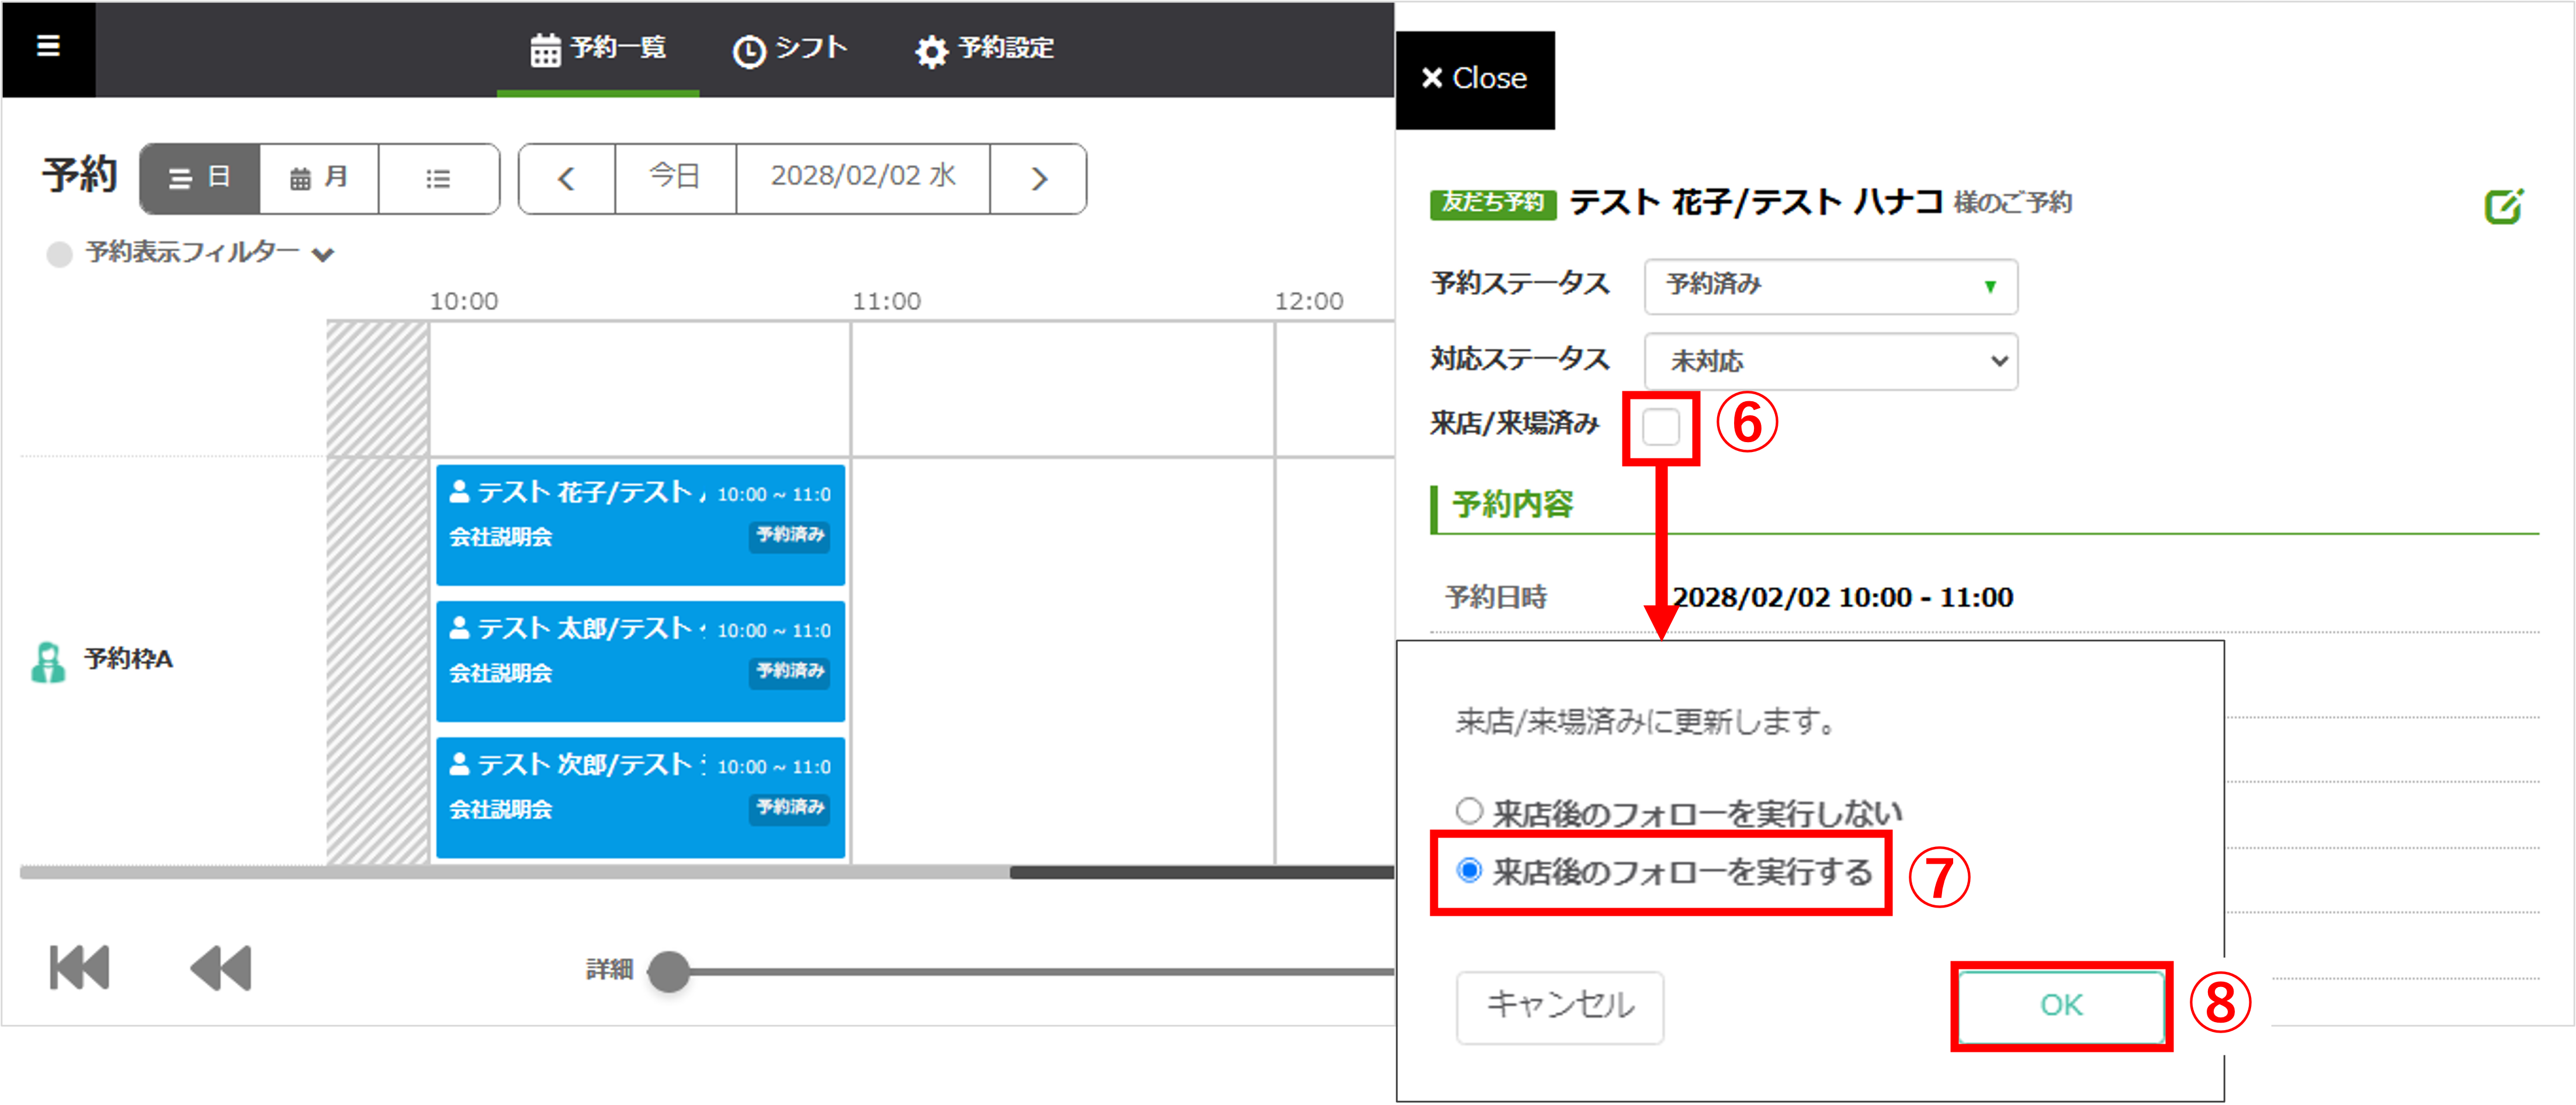Open 予約ステータス dropdown
Viewport: 2576px width, 1105px height.
pos(1830,286)
